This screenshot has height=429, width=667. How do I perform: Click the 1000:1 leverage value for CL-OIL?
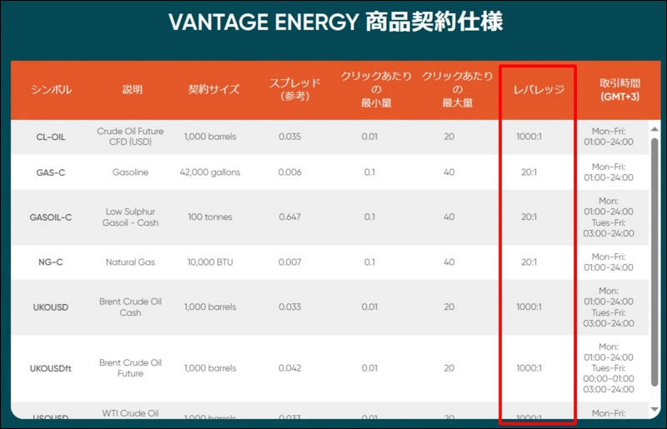coord(529,137)
